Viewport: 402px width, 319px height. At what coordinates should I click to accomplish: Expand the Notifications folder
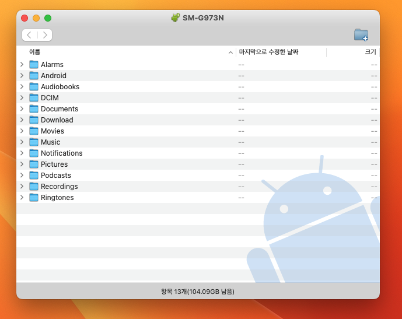click(22, 153)
